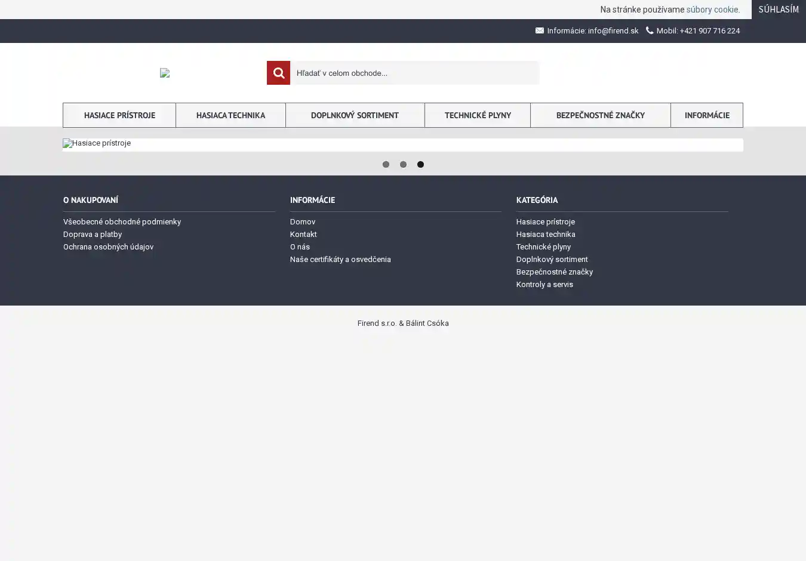
Task: Select the second slider pagination dot
Action: pos(403,165)
